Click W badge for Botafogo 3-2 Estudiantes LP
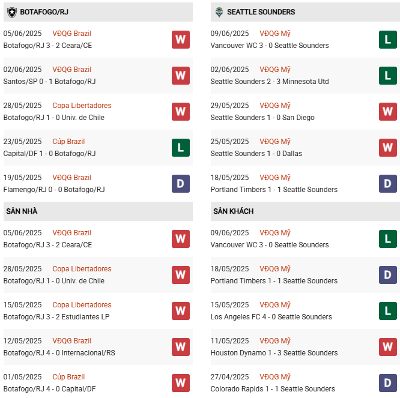The image size is (400, 398). point(180,311)
